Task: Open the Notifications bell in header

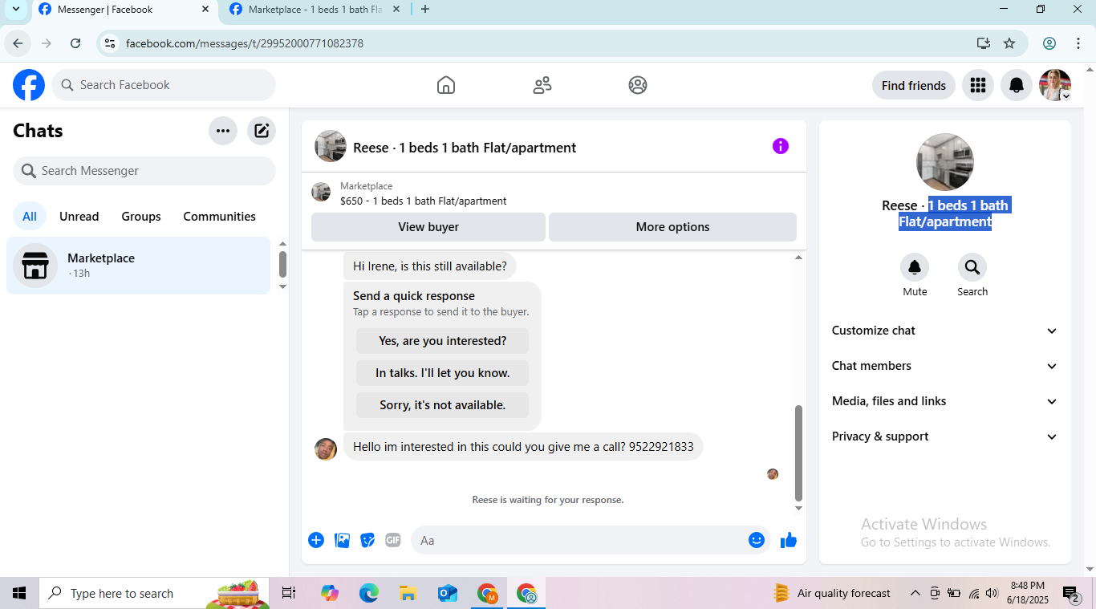Action: point(1016,85)
